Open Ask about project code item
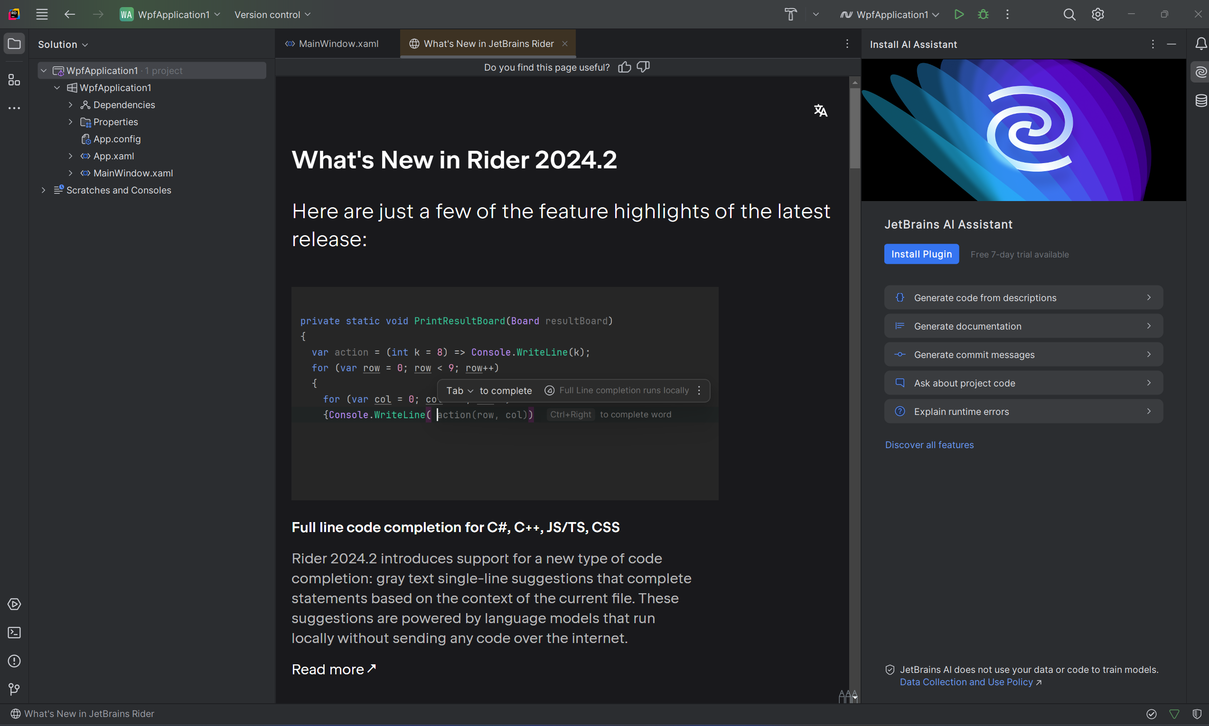 tap(1023, 383)
